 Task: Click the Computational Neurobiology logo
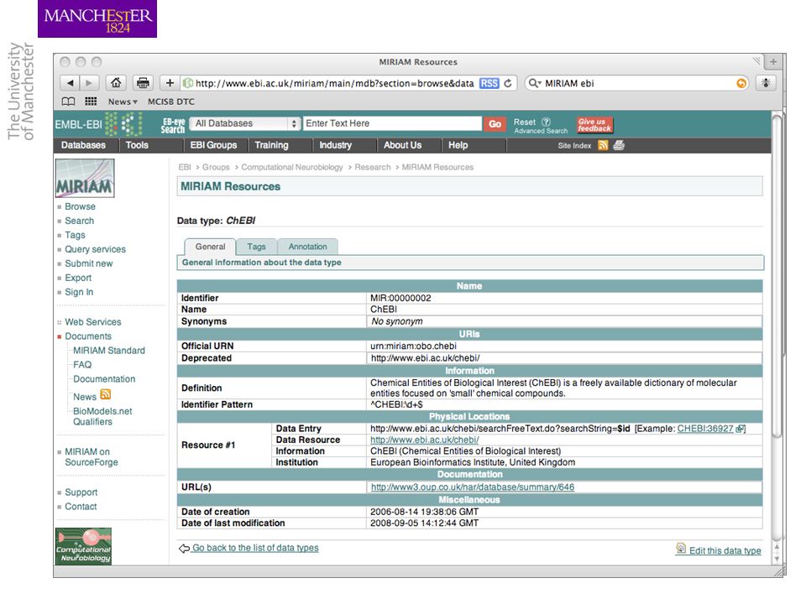click(x=83, y=546)
